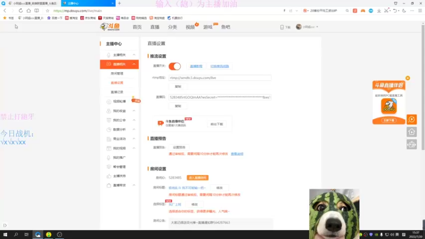Select 直播记录 in the sidebar
The image size is (425, 239).
pos(117,92)
